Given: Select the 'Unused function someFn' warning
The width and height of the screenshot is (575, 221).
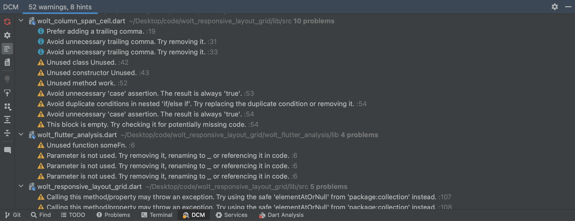Looking at the screenshot, I should coord(86,145).
